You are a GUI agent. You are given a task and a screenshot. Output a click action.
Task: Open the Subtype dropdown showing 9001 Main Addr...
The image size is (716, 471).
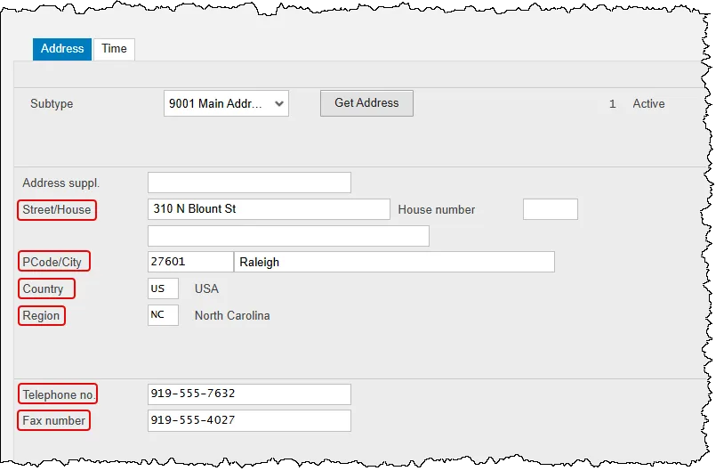[226, 103]
